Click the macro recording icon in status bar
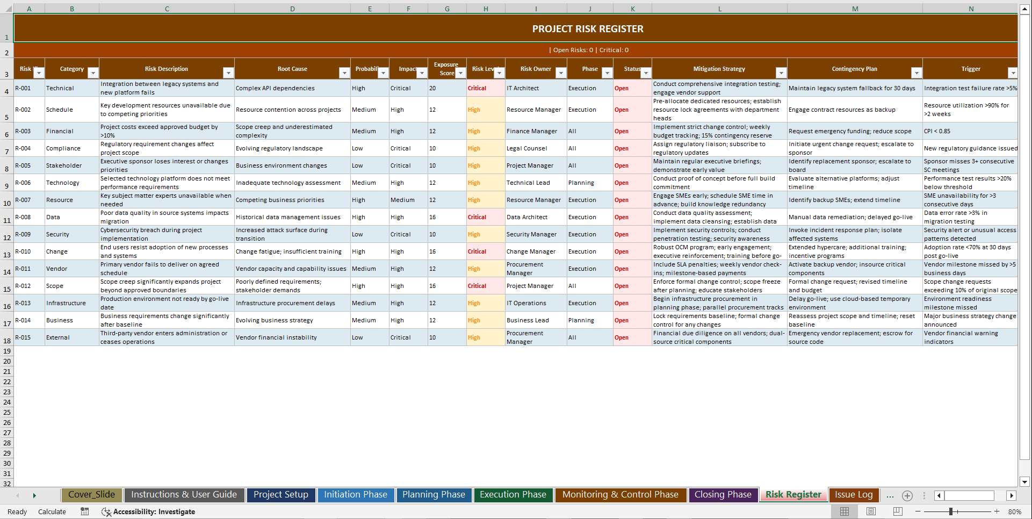Viewport: 1032px width, 519px height. (x=84, y=511)
